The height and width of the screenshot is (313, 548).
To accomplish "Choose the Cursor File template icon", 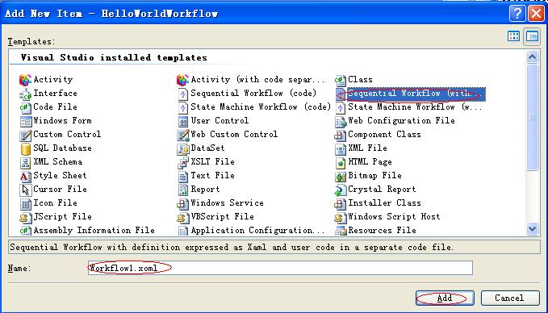I will (25, 190).
